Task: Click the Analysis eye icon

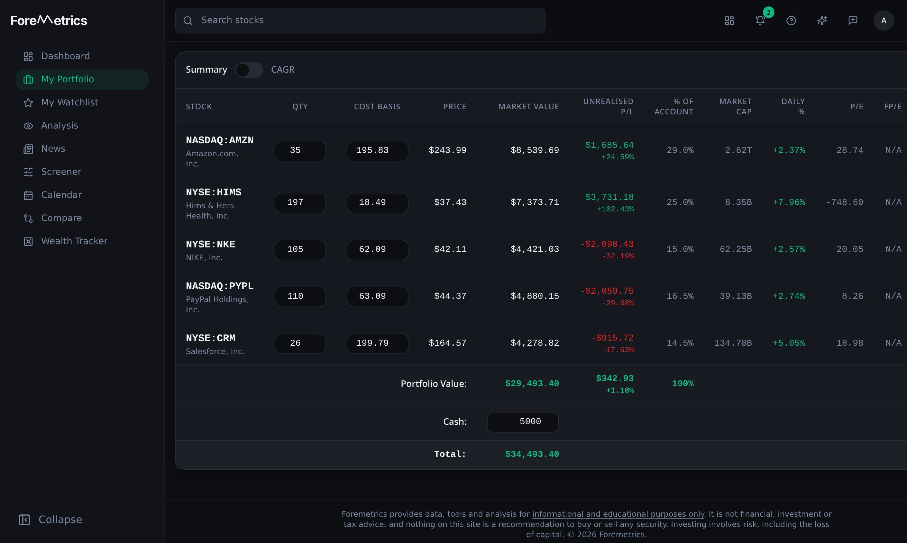Action: click(x=28, y=126)
